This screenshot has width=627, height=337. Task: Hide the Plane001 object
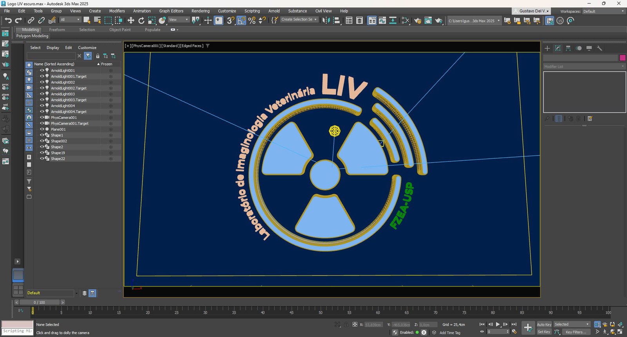[42, 129]
